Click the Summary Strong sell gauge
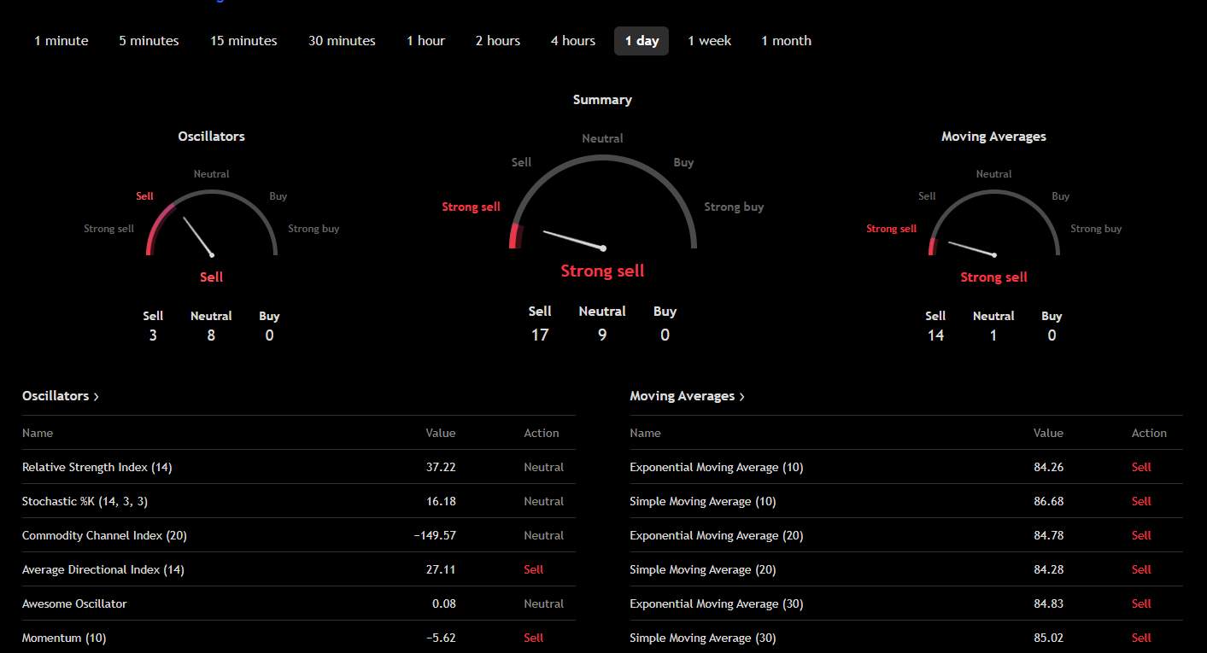This screenshot has width=1207, height=653. (x=603, y=203)
